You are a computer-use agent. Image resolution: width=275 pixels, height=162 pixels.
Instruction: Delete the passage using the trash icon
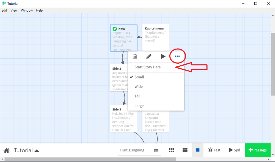pos(135,56)
